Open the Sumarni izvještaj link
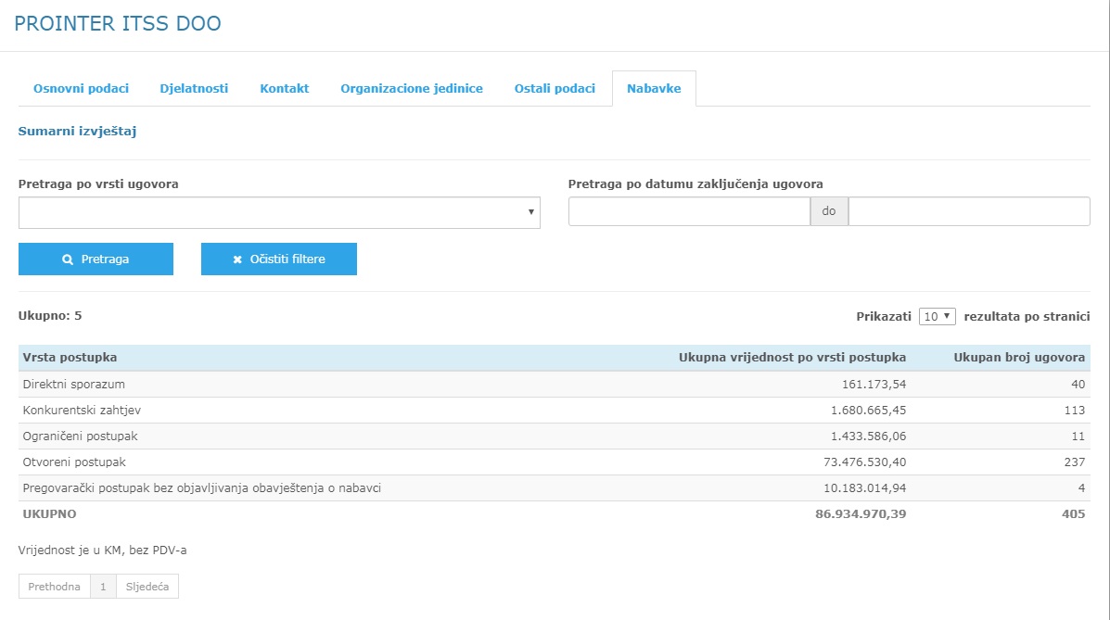 click(x=77, y=131)
